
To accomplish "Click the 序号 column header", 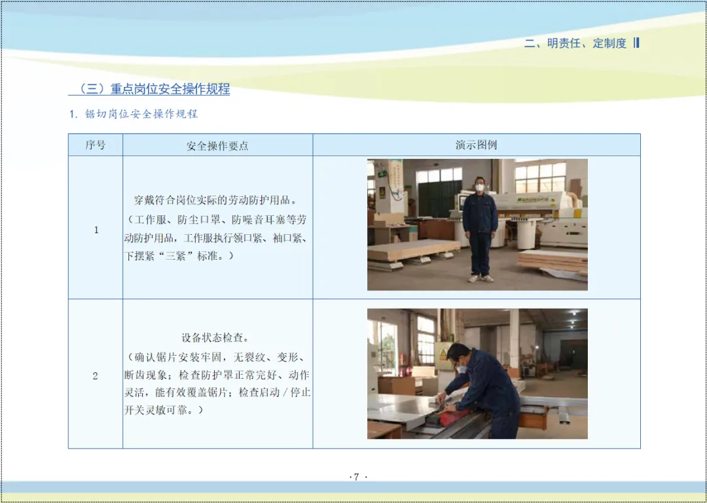I will (x=96, y=145).
